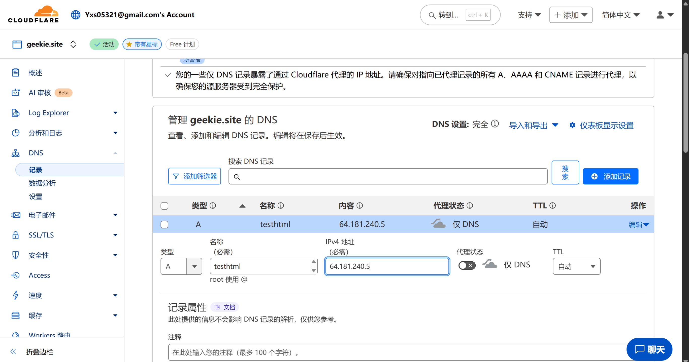Click the SSL/TLS lock icon in sidebar
Image resolution: width=689 pixels, height=362 pixels.
(16, 235)
